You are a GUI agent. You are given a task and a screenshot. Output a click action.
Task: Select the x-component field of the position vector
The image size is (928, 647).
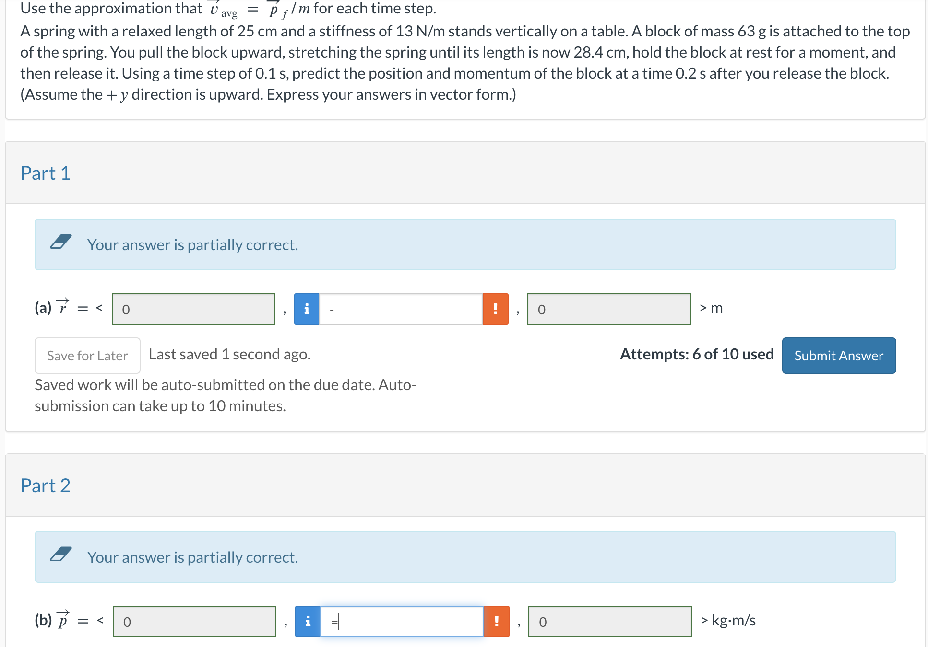click(x=193, y=310)
